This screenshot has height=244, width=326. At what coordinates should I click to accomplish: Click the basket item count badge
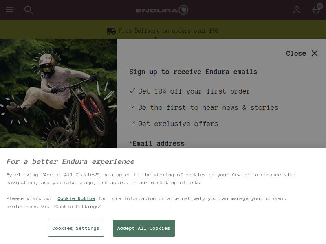click(x=319, y=6)
